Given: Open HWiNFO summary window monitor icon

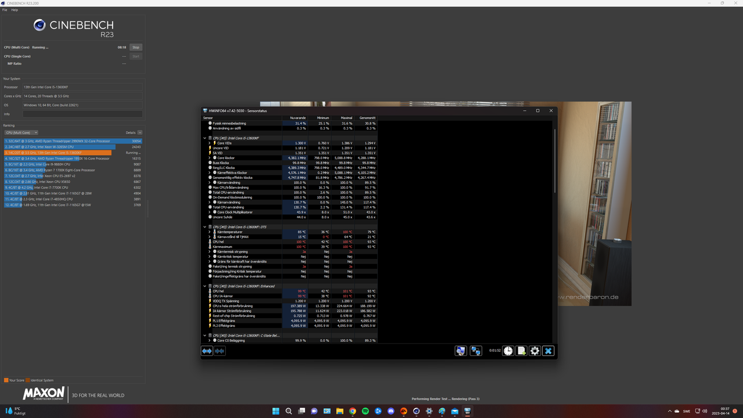Looking at the screenshot, I should coord(461,351).
